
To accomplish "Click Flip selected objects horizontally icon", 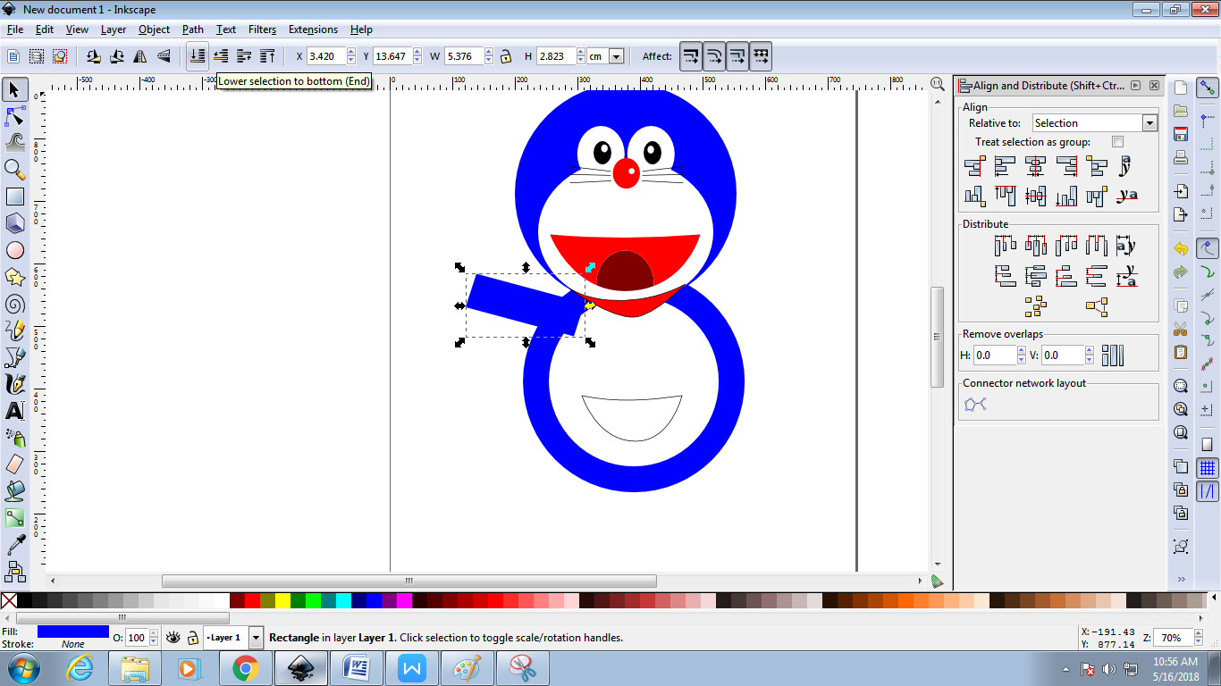I will click(140, 56).
